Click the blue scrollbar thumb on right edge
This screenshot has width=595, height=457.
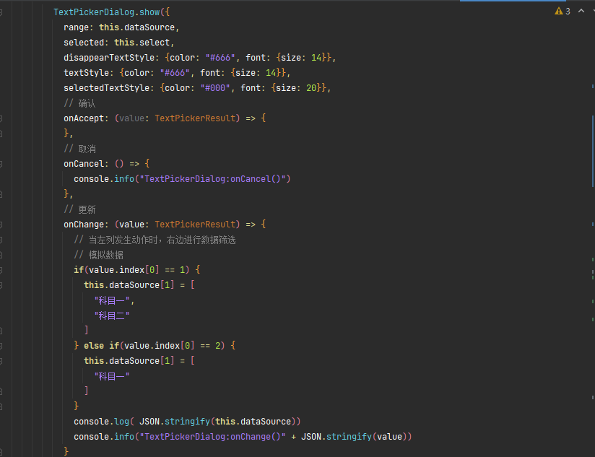(x=593, y=151)
